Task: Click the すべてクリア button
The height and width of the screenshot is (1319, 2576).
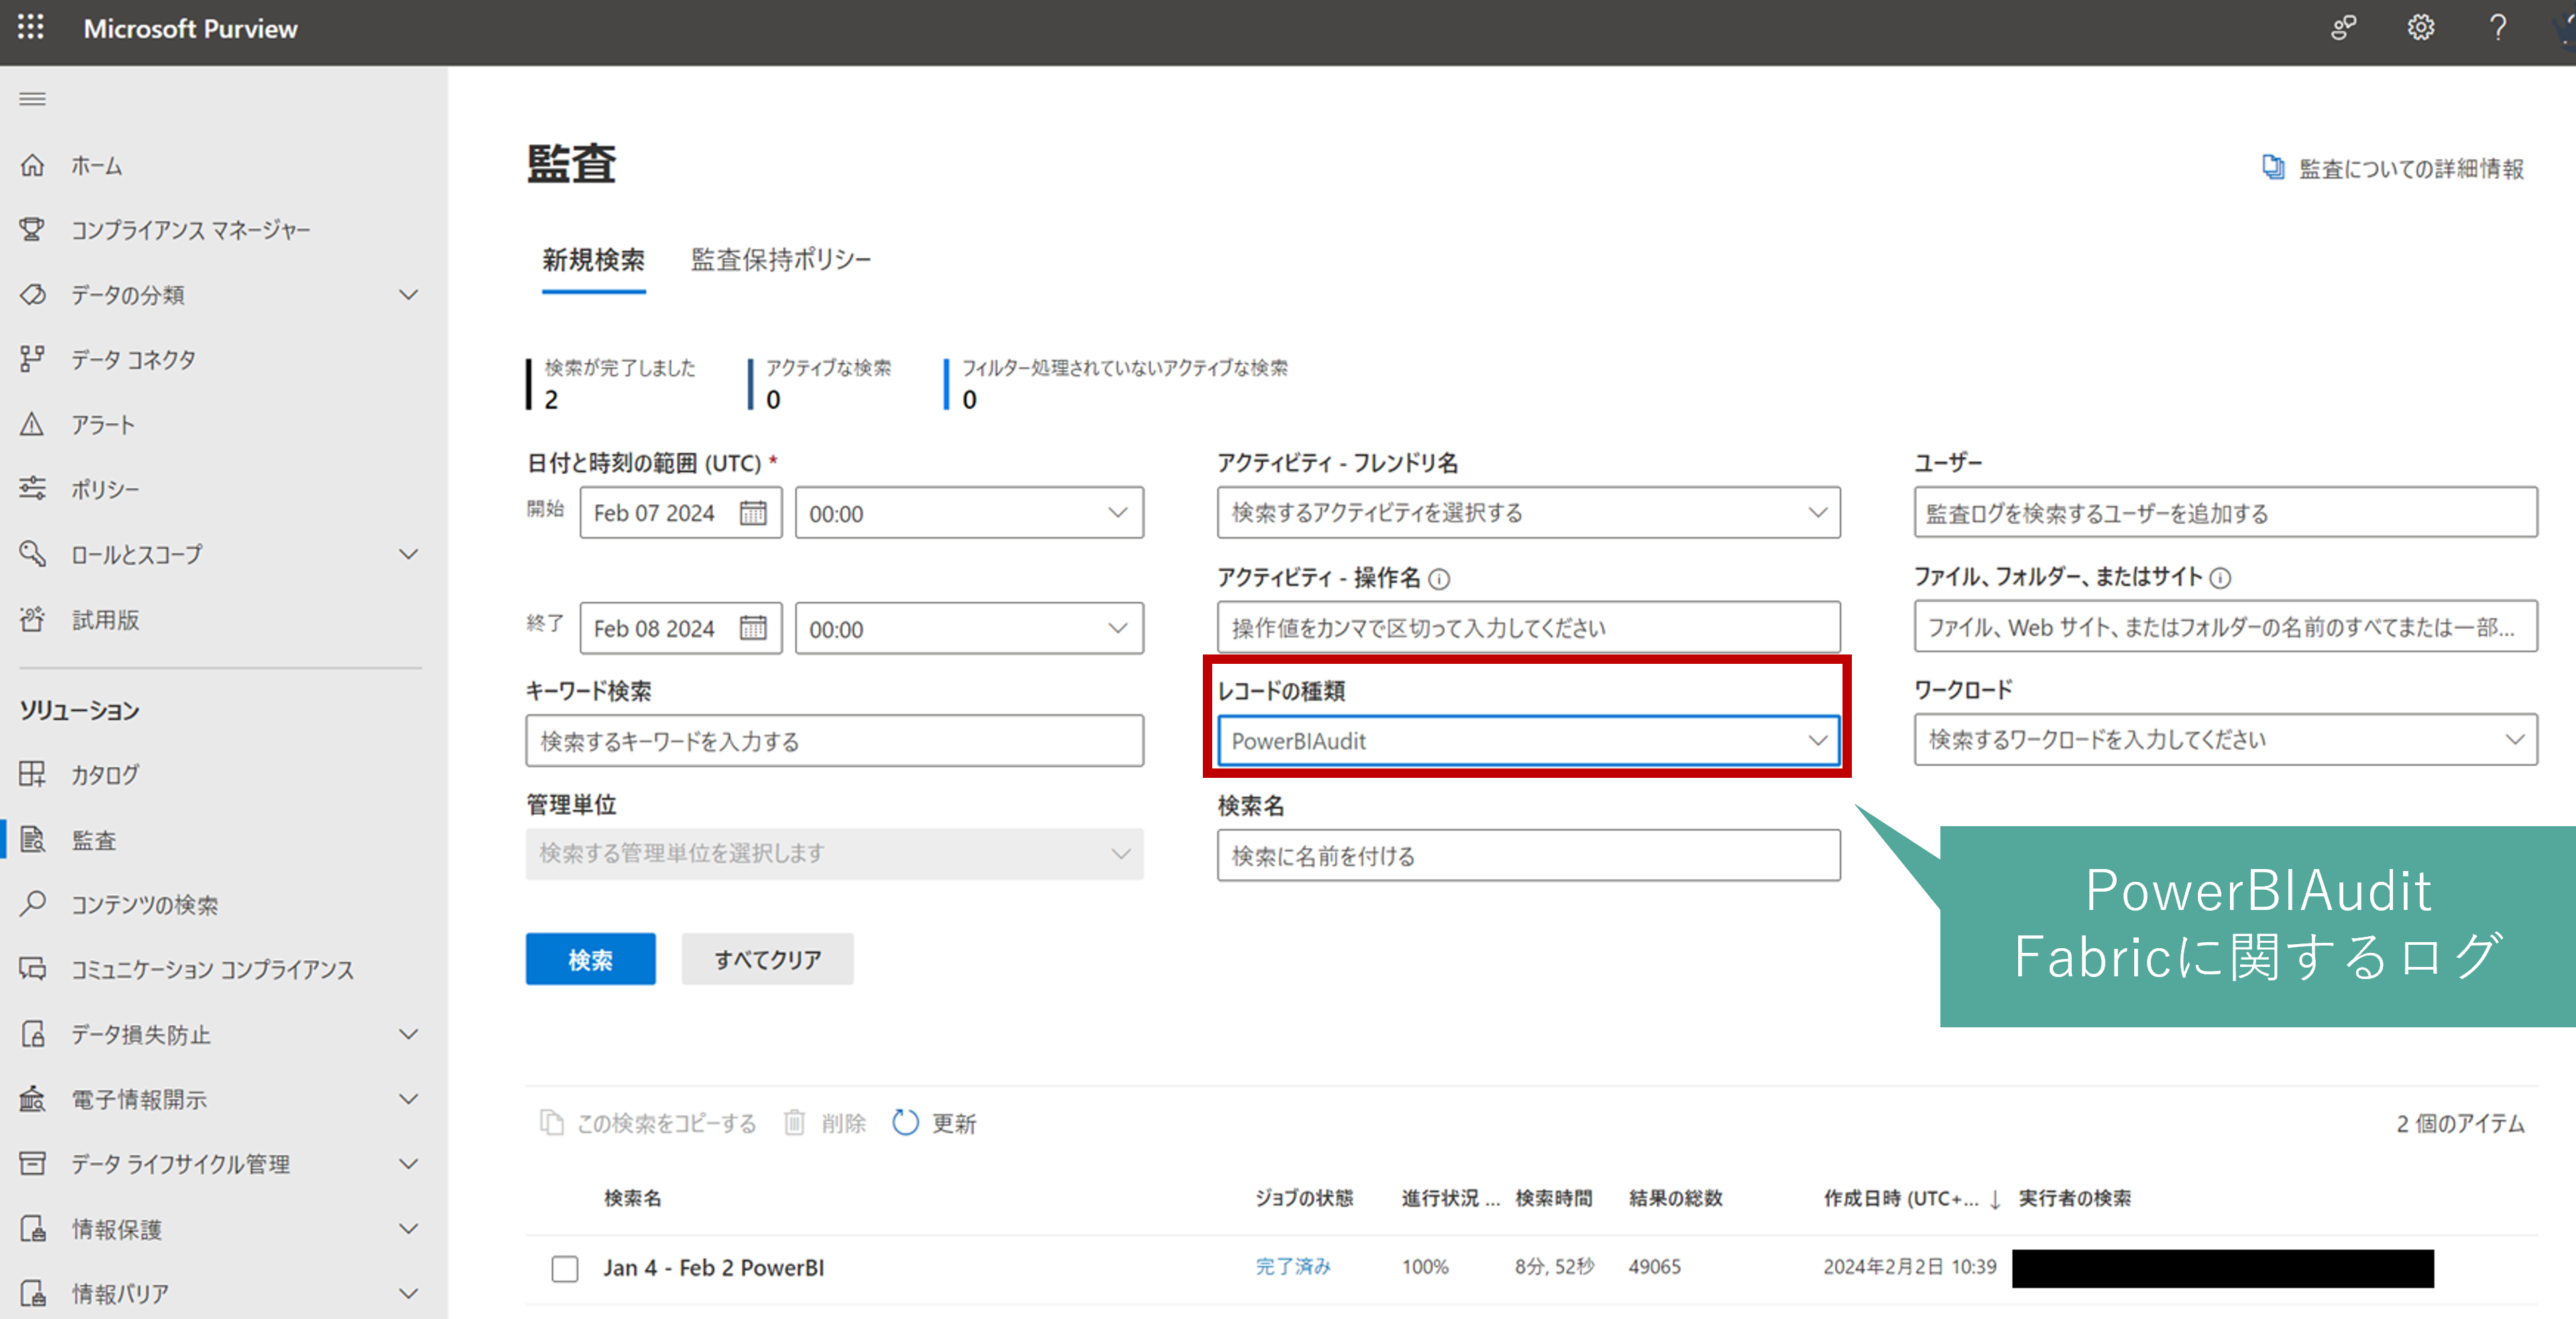Action: click(x=767, y=959)
